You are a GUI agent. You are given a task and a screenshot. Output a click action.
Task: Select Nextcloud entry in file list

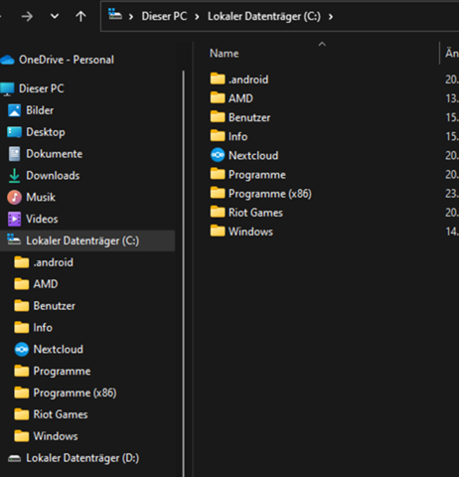point(253,155)
